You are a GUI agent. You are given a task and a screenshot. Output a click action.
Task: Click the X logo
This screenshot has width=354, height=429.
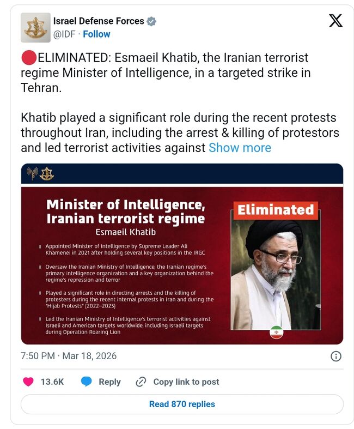[336, 21]
